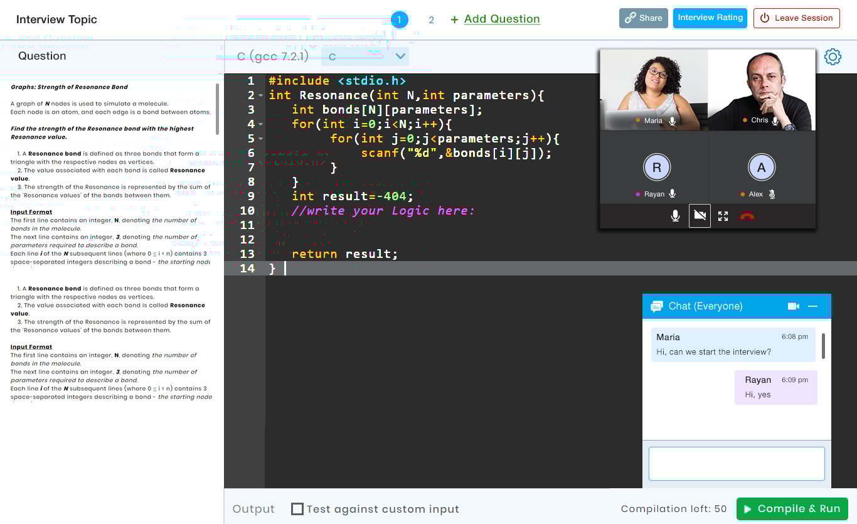Open the Interview Rating dialog
Screen dimensions: 857x524
(x=710, y=18)
